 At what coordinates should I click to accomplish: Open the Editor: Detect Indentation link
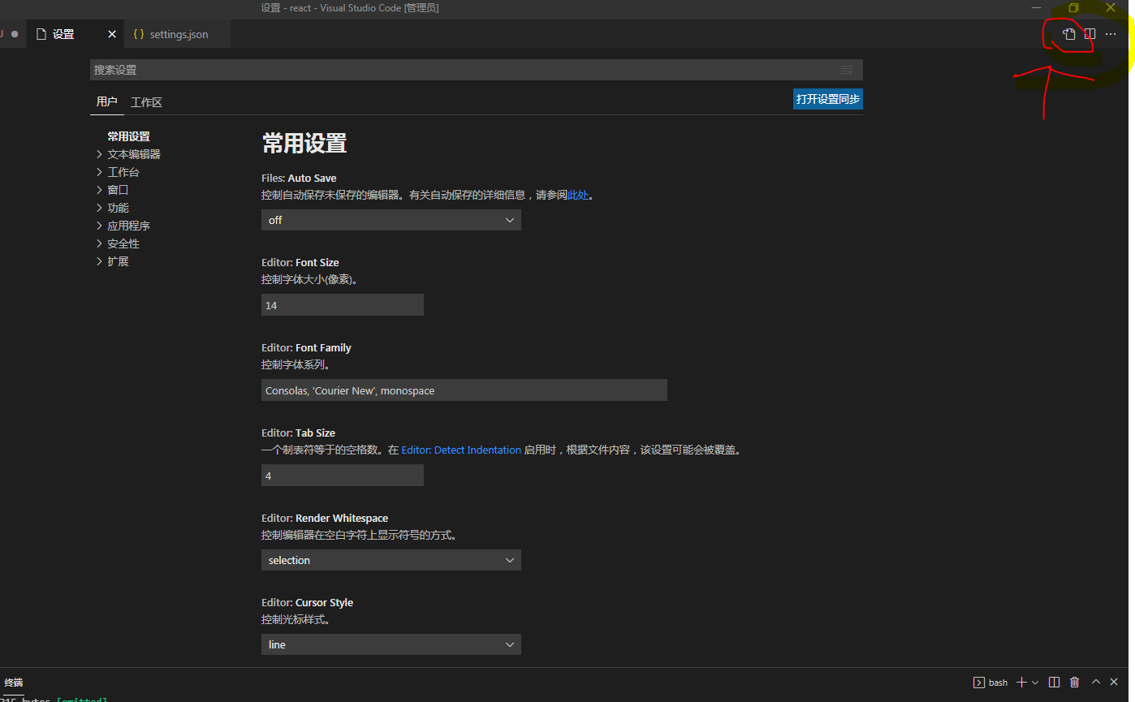(x=461, y=450)
